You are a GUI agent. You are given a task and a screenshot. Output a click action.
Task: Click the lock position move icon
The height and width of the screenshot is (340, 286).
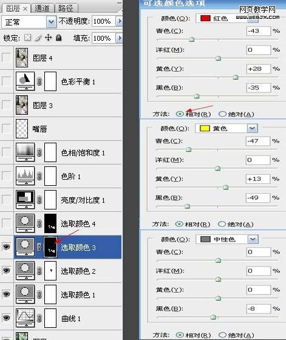point(48,38)
